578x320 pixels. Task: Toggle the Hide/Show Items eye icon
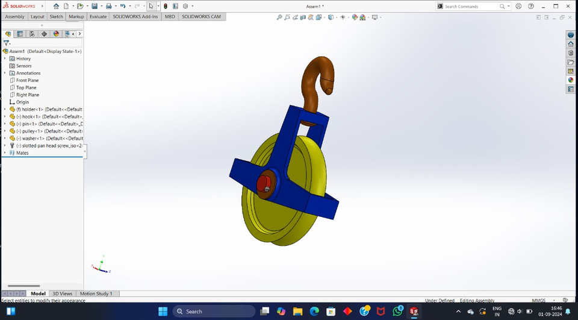pos(343,17)
